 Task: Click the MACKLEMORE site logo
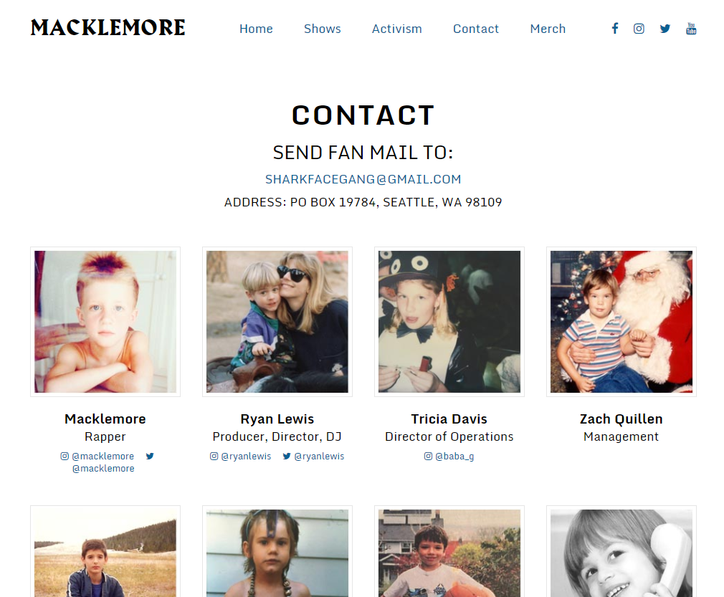(108, 28)
